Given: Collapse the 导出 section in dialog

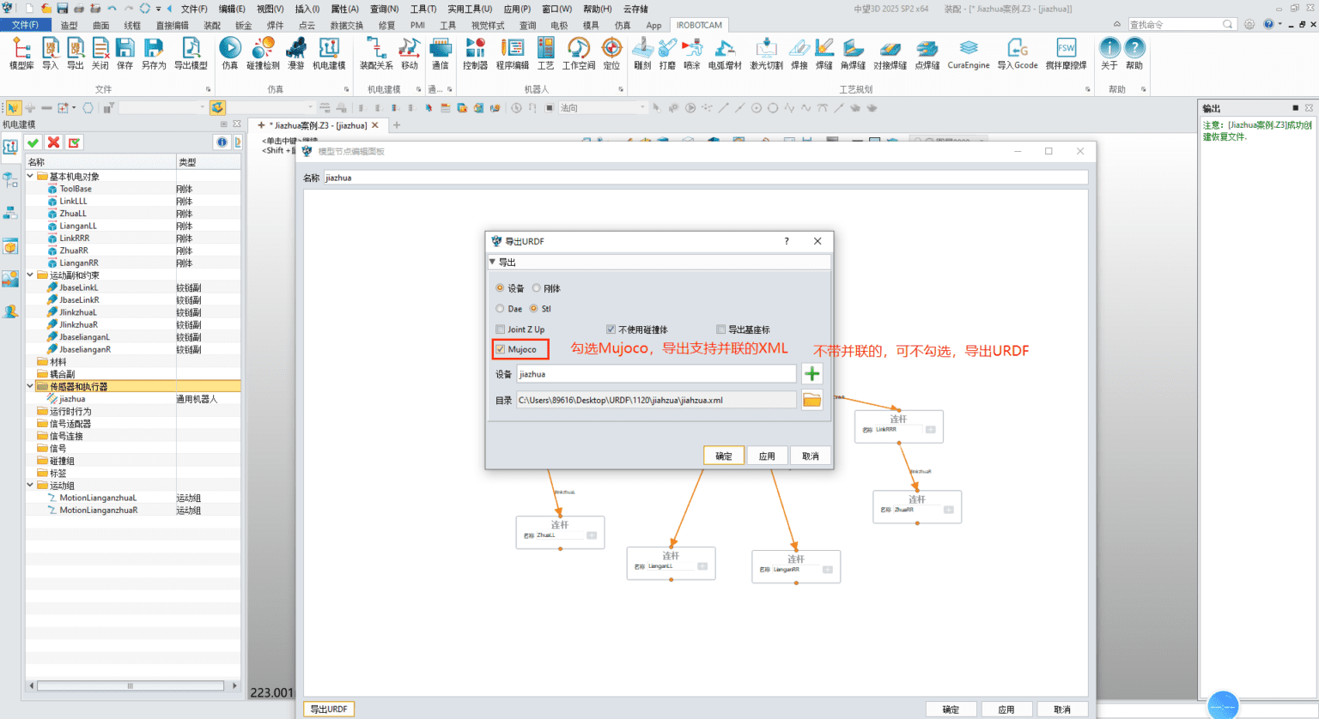Looking at the screenshot, I should click(493, 262).
